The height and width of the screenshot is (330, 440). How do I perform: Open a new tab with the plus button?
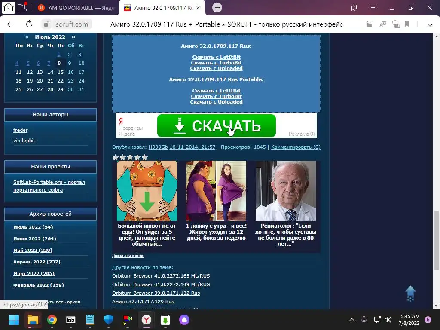pos(217,8)
